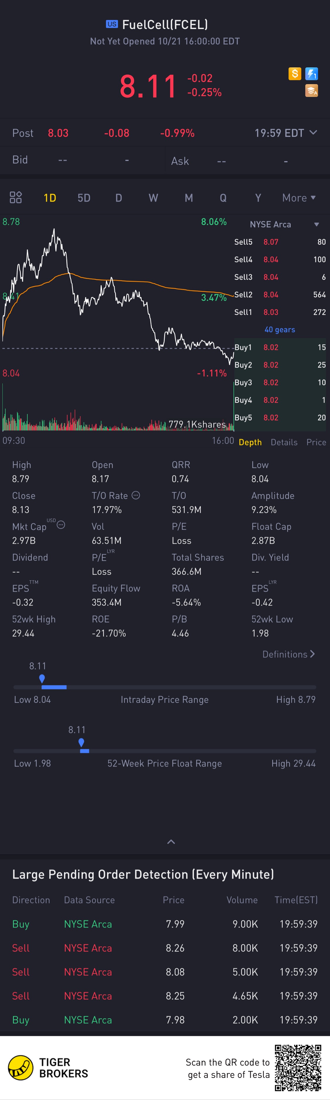The height and width of the screenshot is (1100, 330).
Task: Switch to the 5D chart tab
Action: [x=84, y=198]
